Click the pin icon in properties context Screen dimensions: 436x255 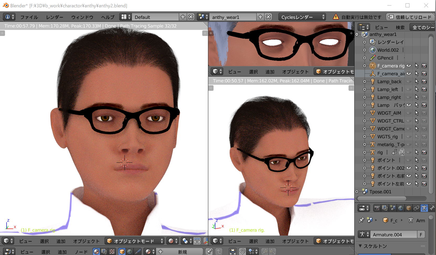pyautogui.click(x=362, y=220)
